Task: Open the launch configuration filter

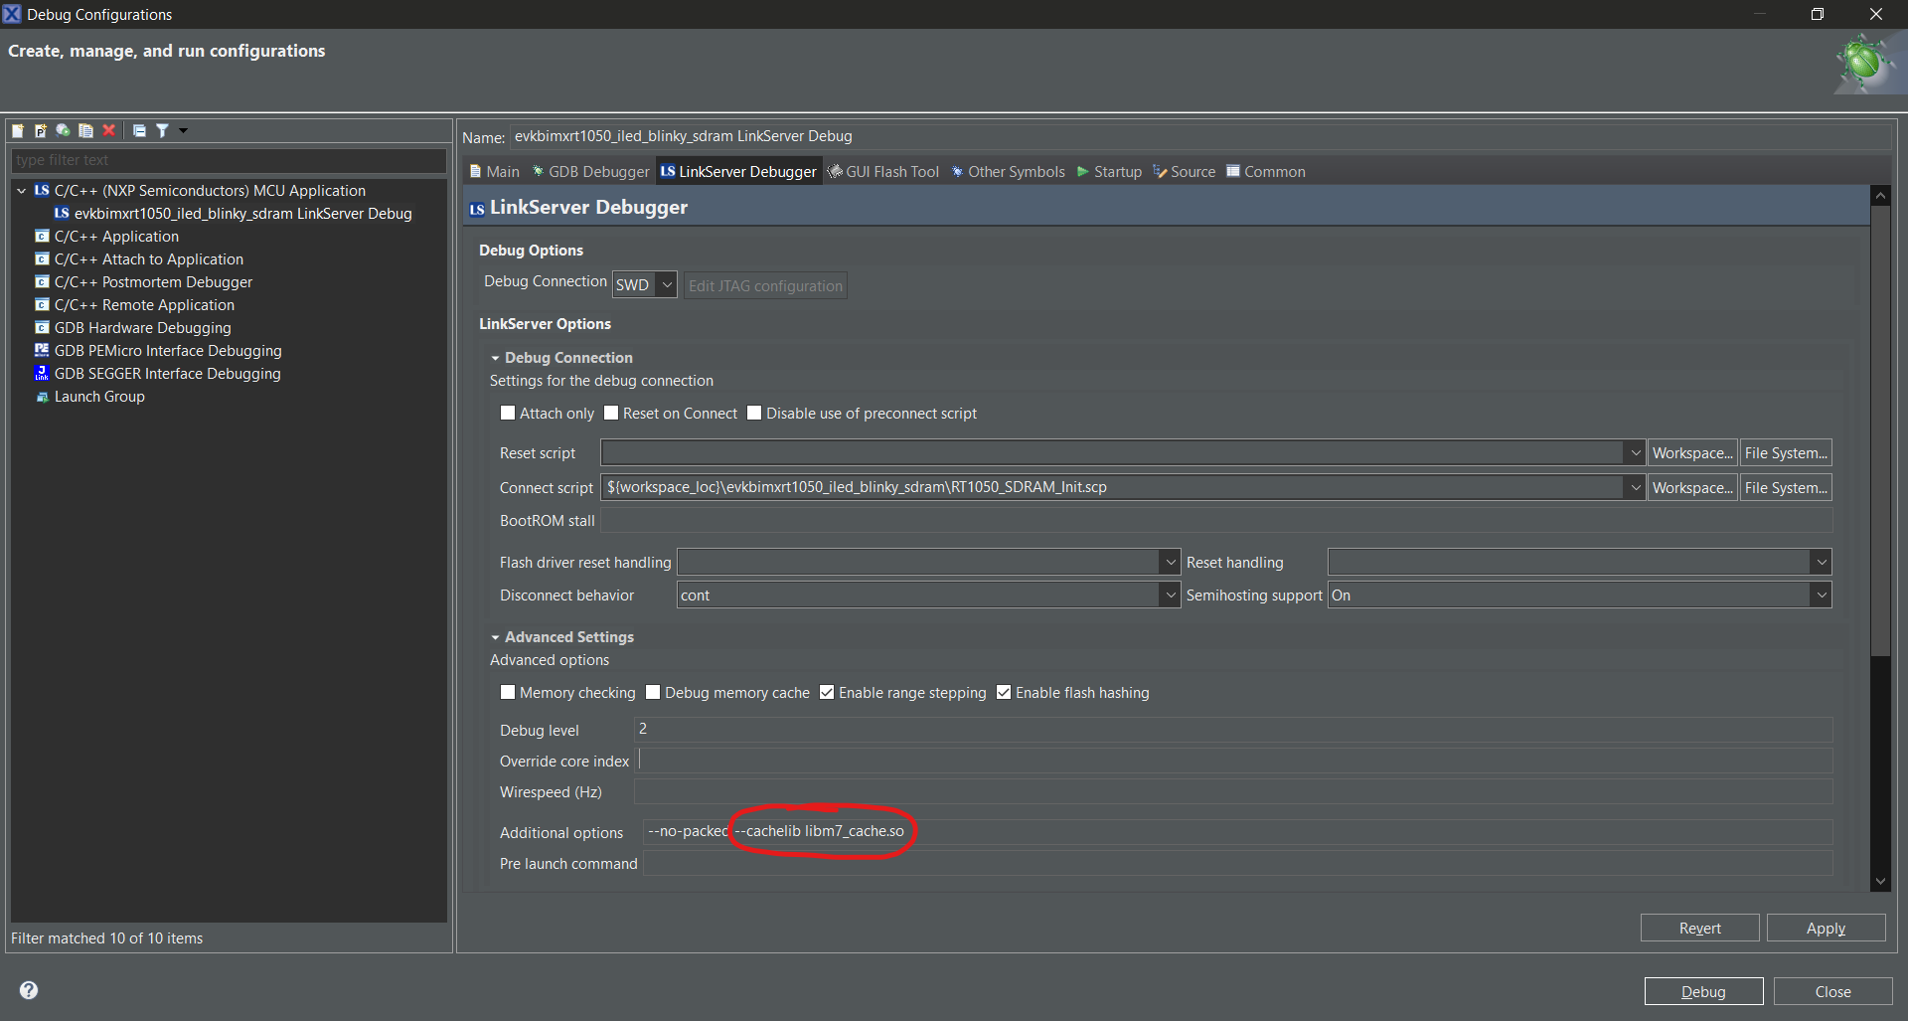Action: [x=161, y=130]
